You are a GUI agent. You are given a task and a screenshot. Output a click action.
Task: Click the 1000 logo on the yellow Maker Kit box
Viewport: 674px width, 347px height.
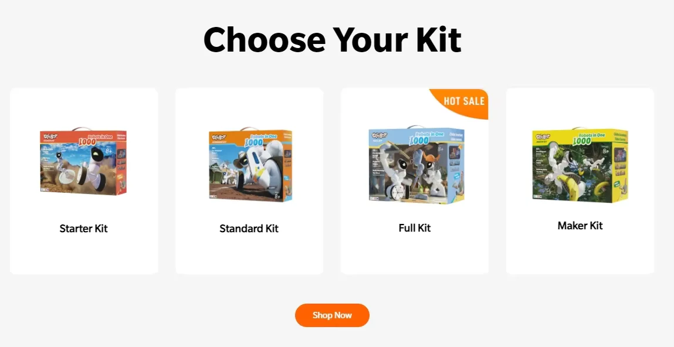[581, 141]
